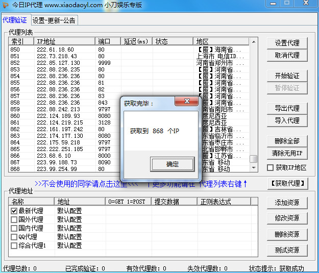Start validation with 开始验证 button

287,76
